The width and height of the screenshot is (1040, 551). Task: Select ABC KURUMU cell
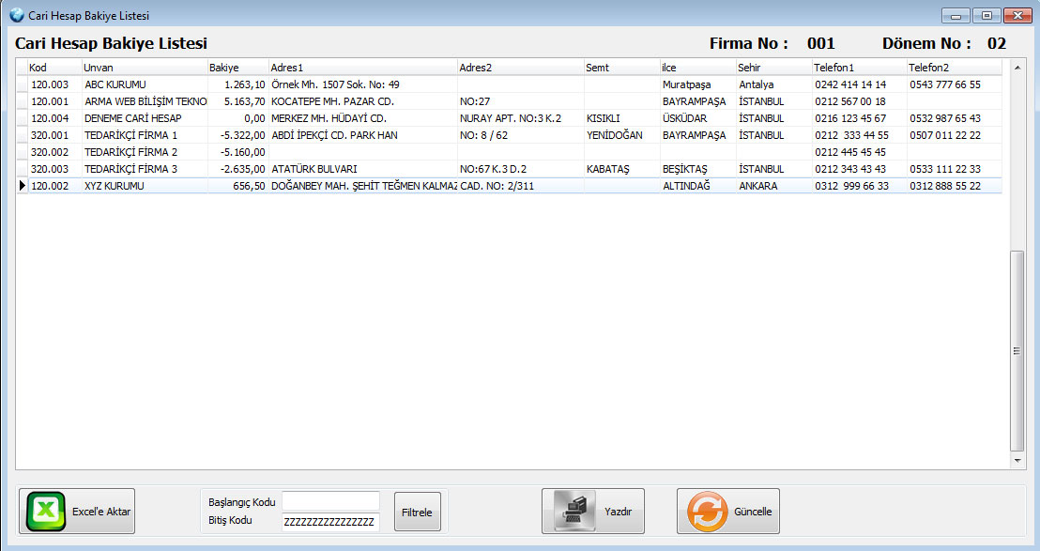click(x=145, y=84)
